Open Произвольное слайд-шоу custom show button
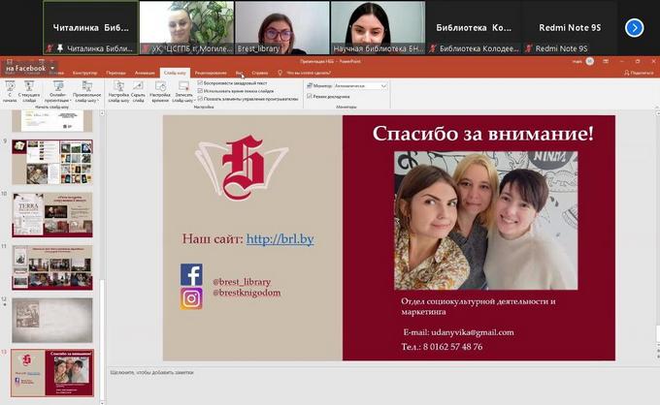 point(86,91)
